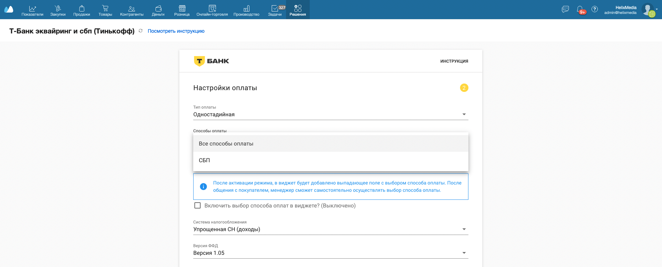This screenshot has width=662, height=267.
Task: Open Контрагенты counterparties section
Action: pyautogui.click(x=131, y=10)
